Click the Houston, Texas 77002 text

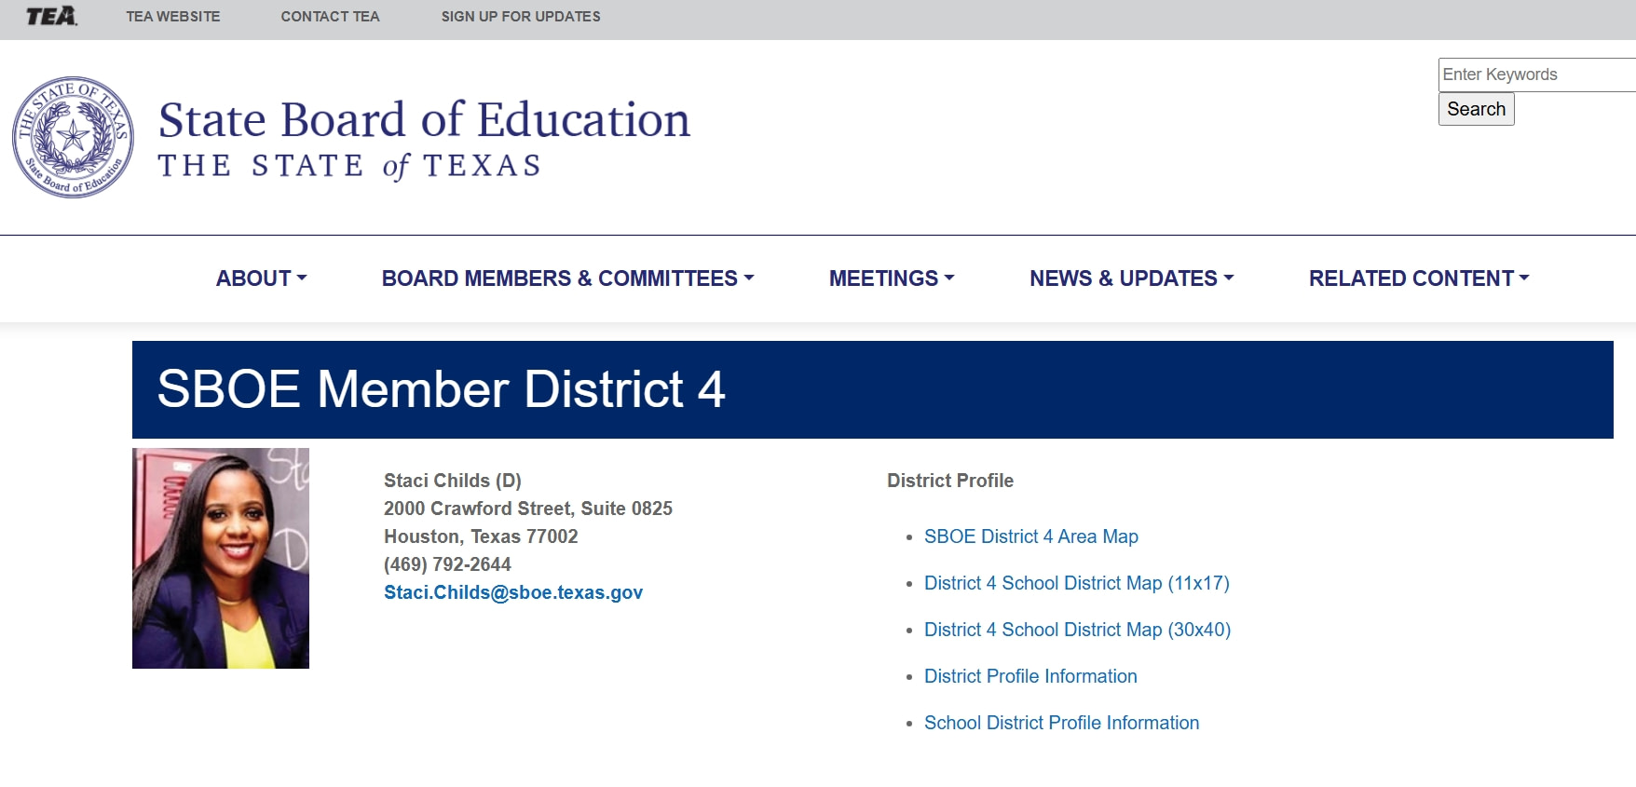(x=481, y=536)
